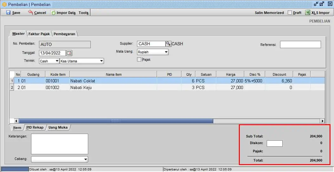Click the scroll right arrow of item grid
Viewport: 334px width, 172px height.
point(323,121)
